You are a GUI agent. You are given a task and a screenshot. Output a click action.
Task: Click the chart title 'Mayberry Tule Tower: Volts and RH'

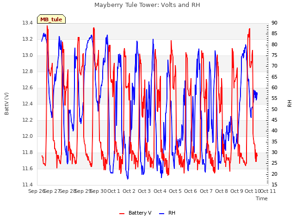pos(147,5)
